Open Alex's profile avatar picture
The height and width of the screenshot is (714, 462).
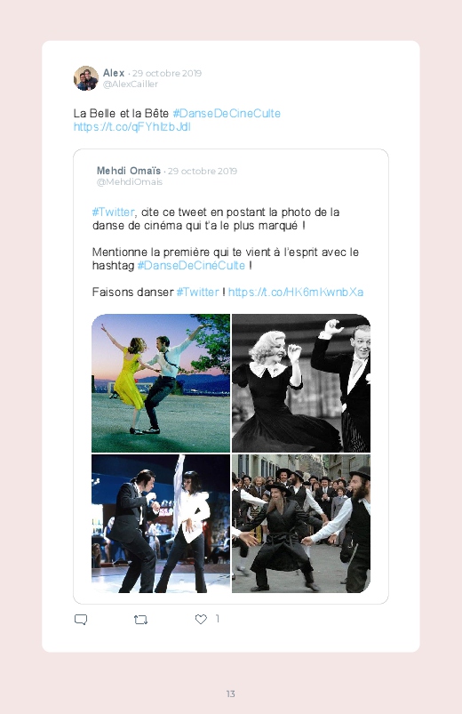[x=86, y=78]
